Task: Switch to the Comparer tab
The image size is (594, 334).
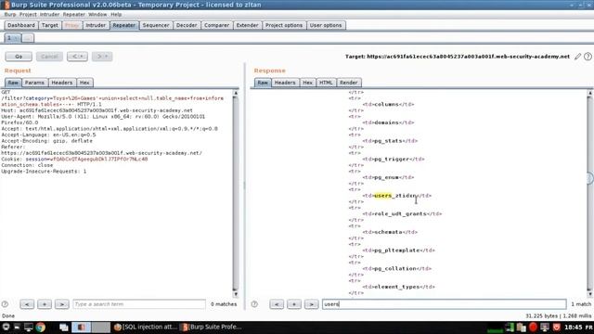Action: [216, 25]
